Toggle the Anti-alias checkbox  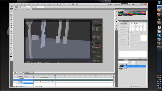[x=31, y=7]
